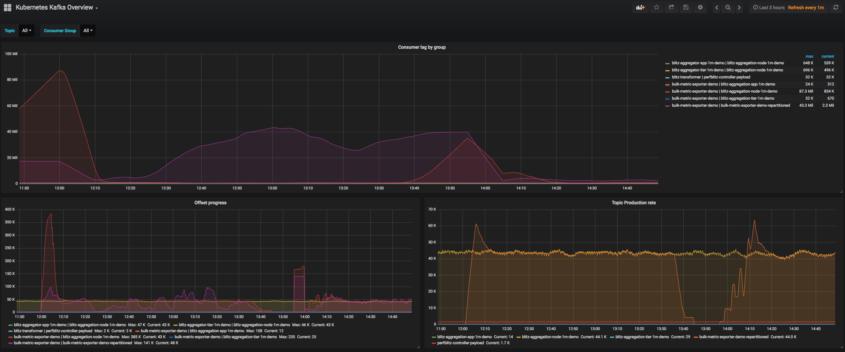Open Consumer lag by group panel title menu
This screenshot has width=845, height=352.
click(x=422, y=47)
